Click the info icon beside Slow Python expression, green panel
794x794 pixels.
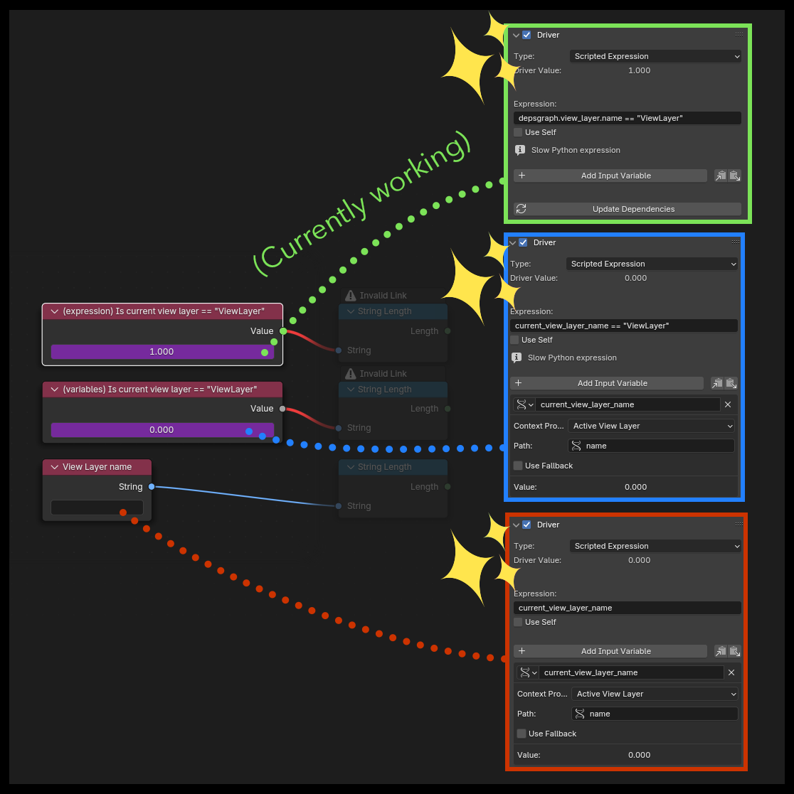pos(520,150)
